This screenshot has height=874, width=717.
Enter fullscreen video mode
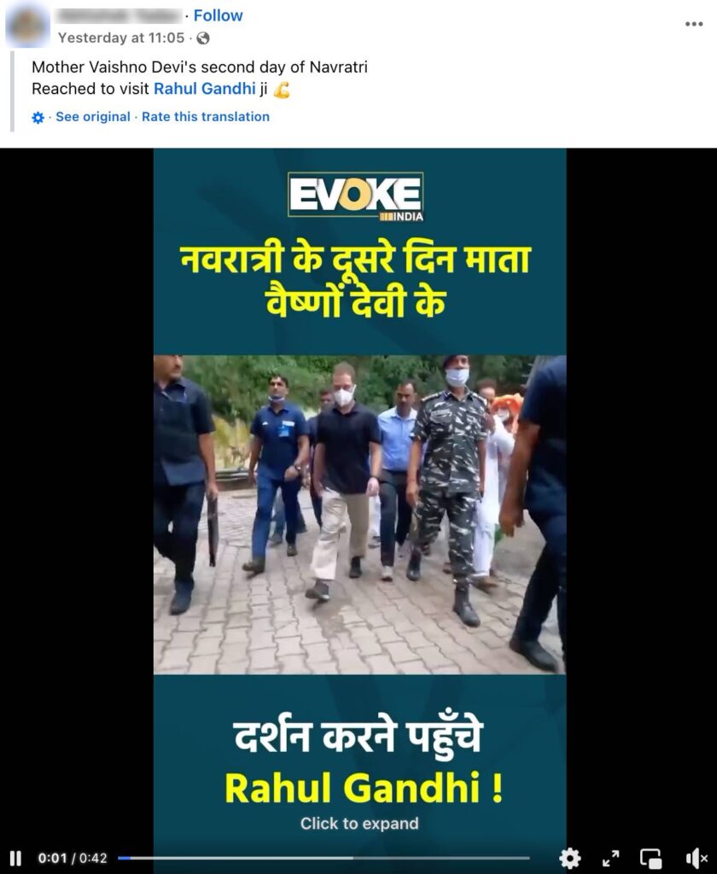611,858
